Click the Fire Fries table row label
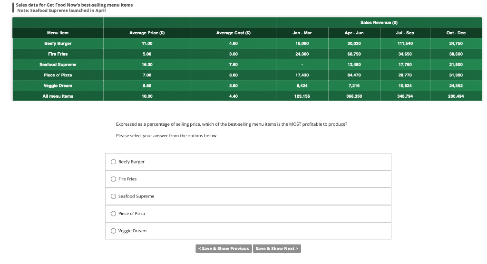Viewport: 487px width, 264px height. click(58, 54)
